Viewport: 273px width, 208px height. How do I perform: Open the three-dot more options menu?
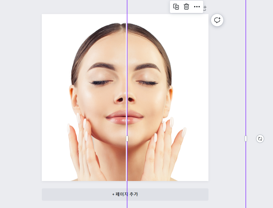click(x=197, y=7)
